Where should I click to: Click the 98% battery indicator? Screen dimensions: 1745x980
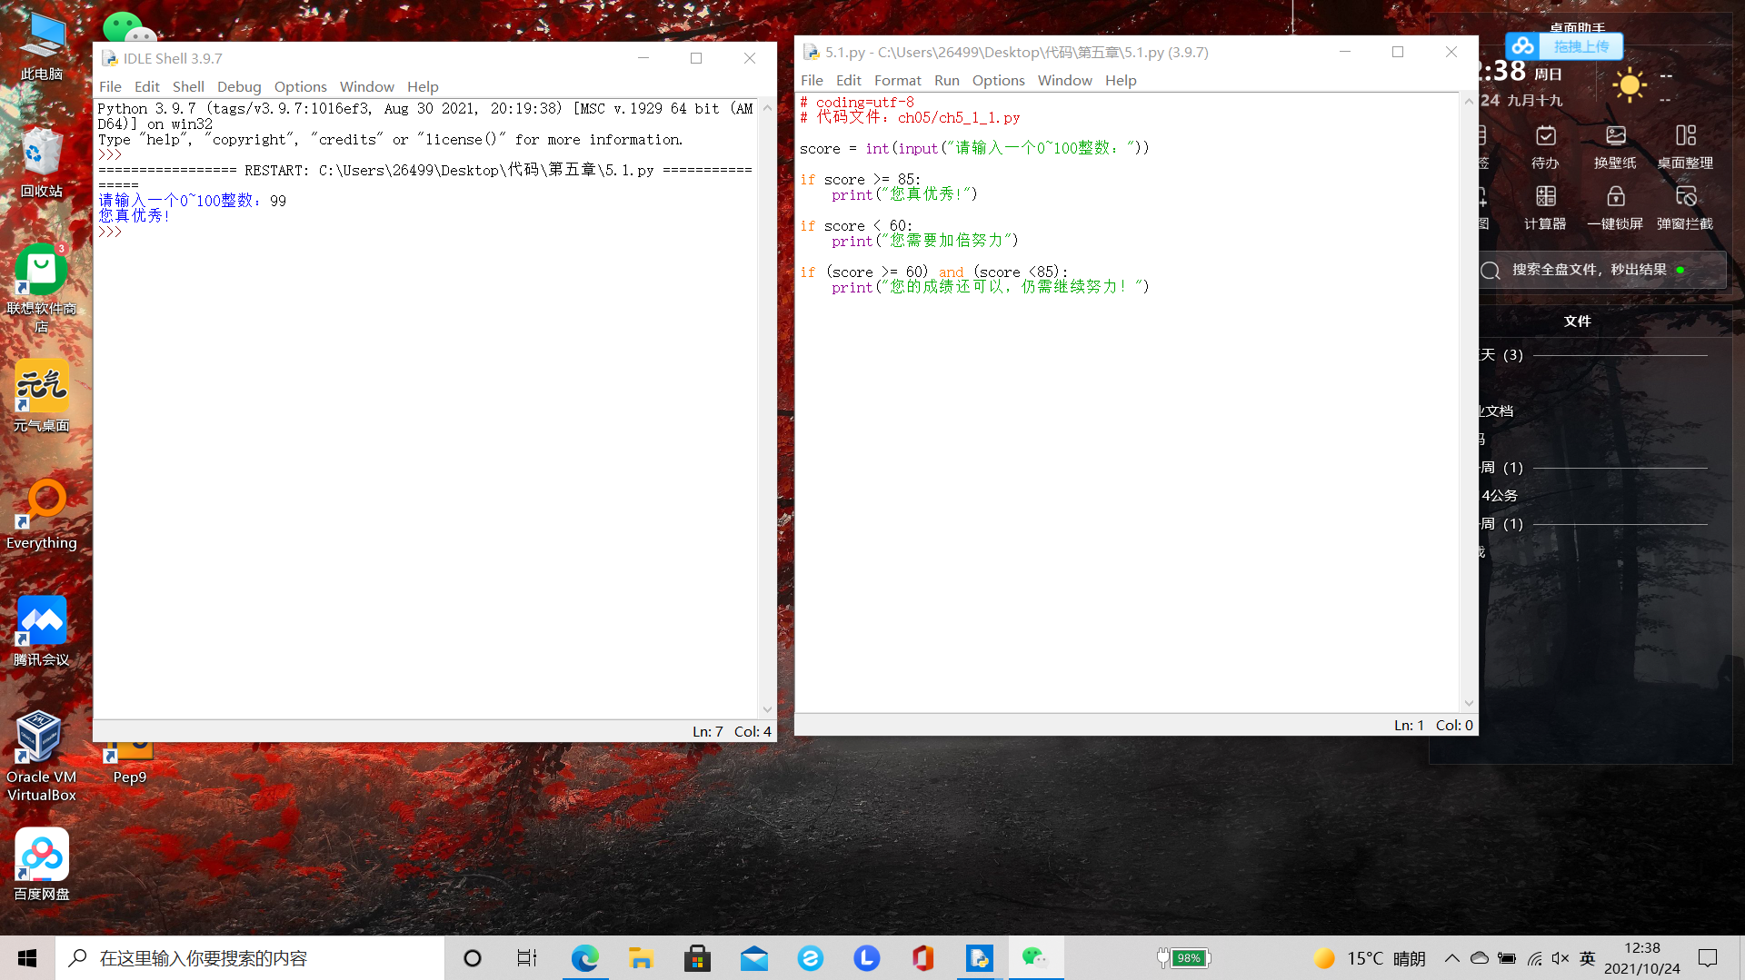coord(1184,958)
